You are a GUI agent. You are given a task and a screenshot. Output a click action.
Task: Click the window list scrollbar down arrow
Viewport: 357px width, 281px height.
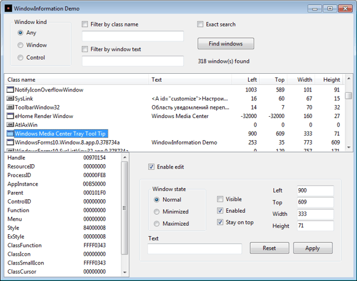click(348, 148)
